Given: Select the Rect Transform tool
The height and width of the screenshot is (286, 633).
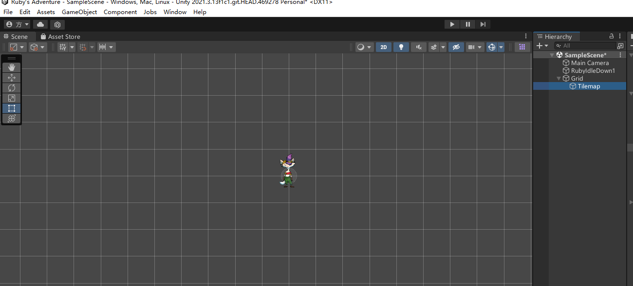Looking at the screenshot, I should 11,108.
